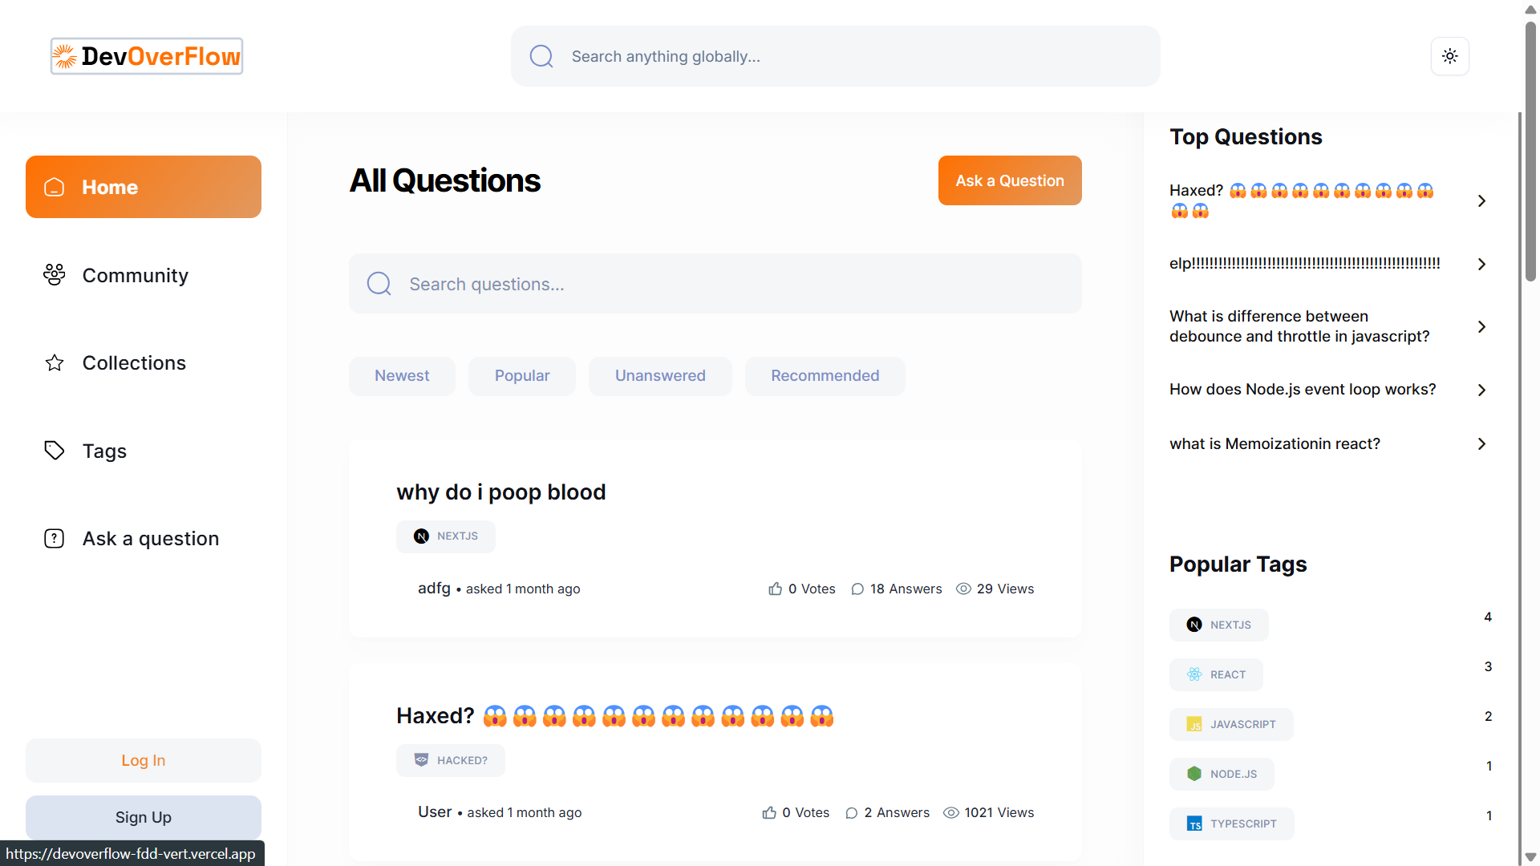Open 'How does Node.js event loop works?' chevron
The height and width of the screenshot is (866, 1540).
pyautogui.click(x=1481, y=390)
